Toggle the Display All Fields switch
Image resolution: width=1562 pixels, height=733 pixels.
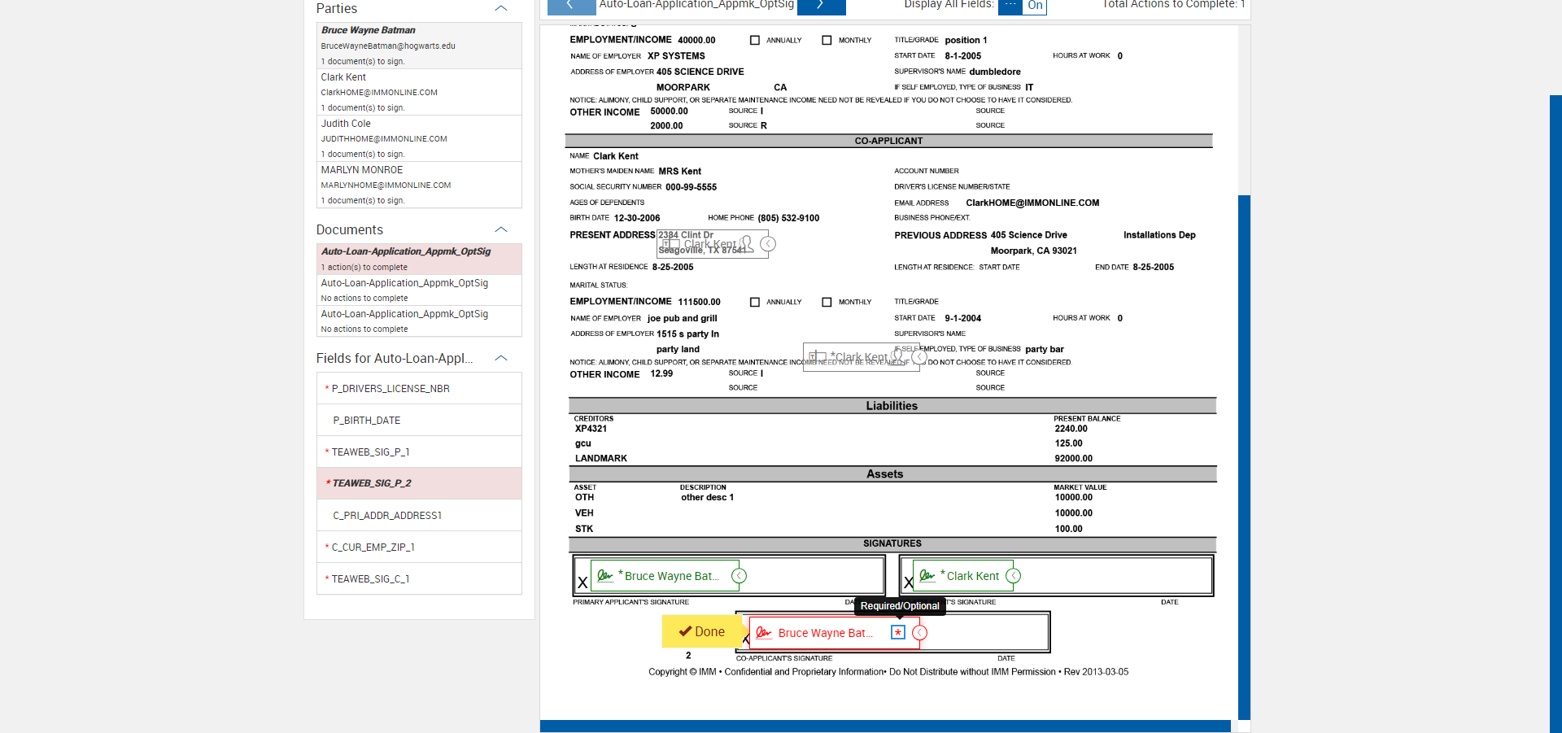1022,7
